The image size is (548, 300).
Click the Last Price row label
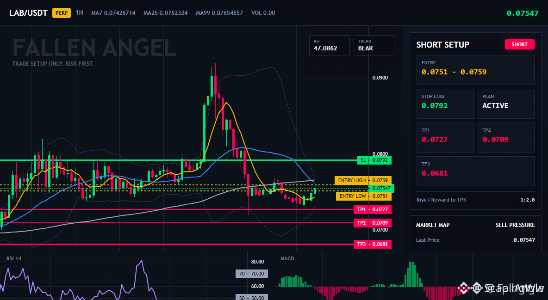[428, 240]
